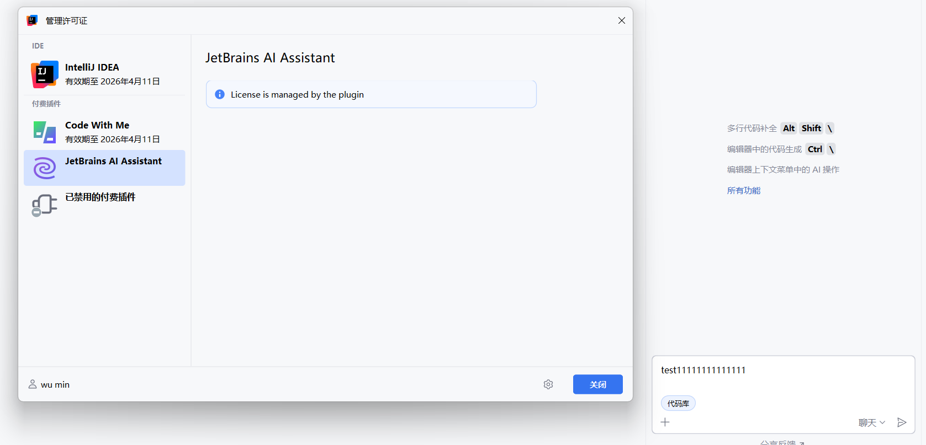Click the info icon in license notice
This screenshot has height=445, width=926.
pos(220,94)
